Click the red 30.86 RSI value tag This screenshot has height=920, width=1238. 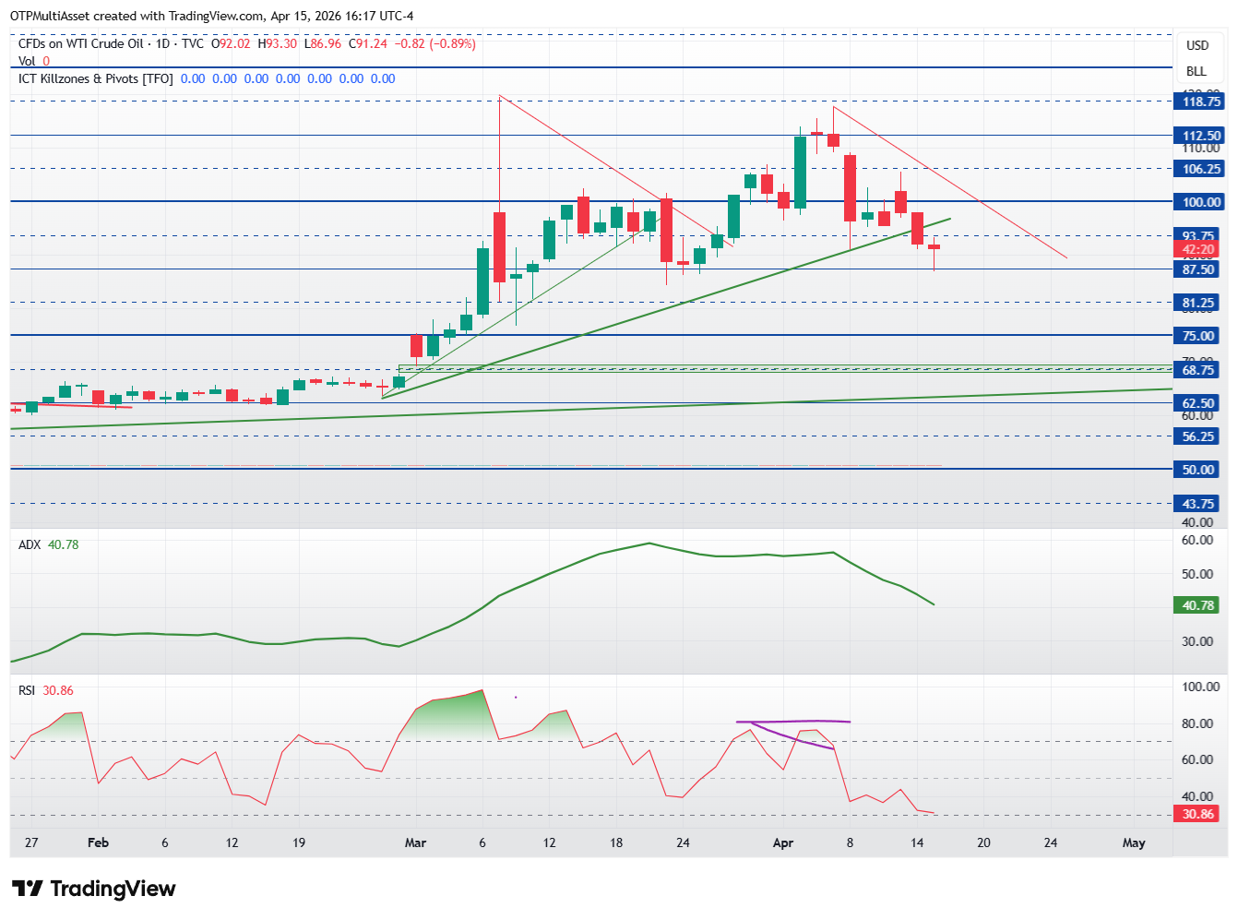pos(1197,814)
